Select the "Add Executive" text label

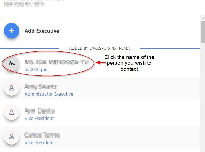tap(42, 31)
